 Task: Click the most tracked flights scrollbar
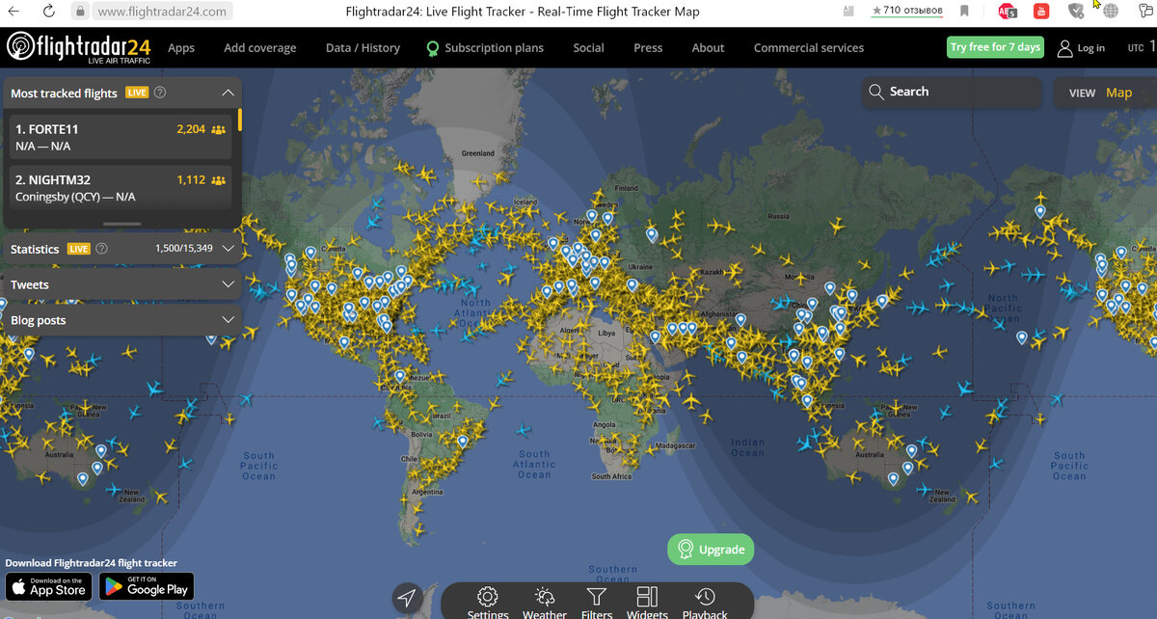pyautogui.click(x=240, y=120)
